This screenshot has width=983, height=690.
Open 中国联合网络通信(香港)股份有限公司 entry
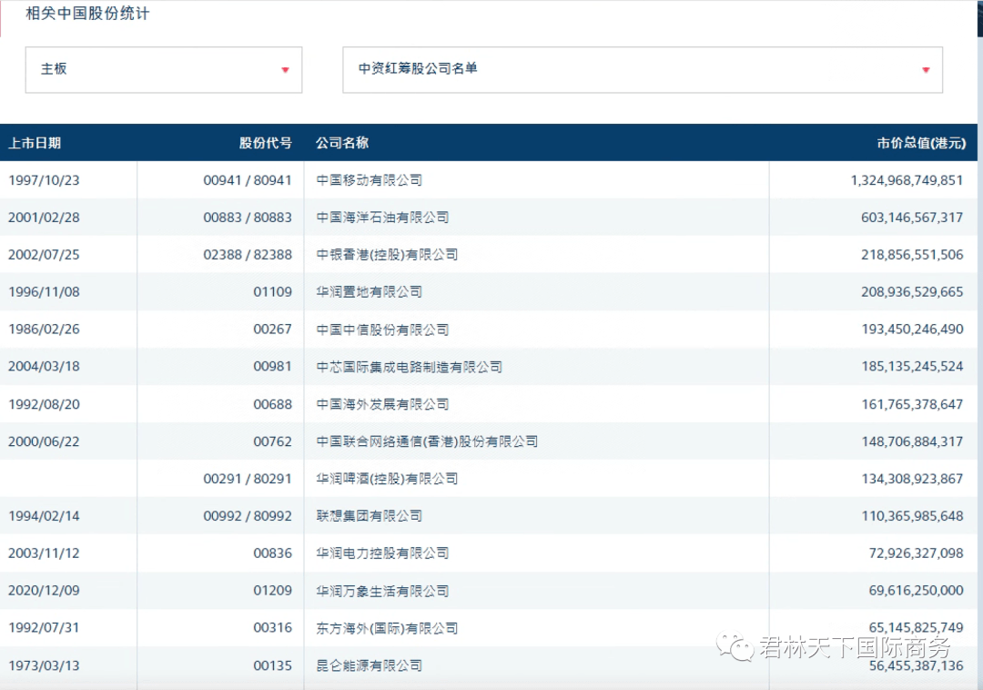[427, 441]
